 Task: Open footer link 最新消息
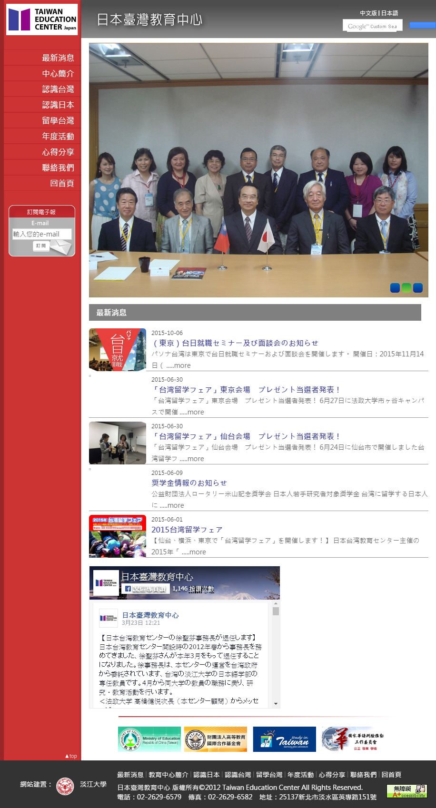130,775
